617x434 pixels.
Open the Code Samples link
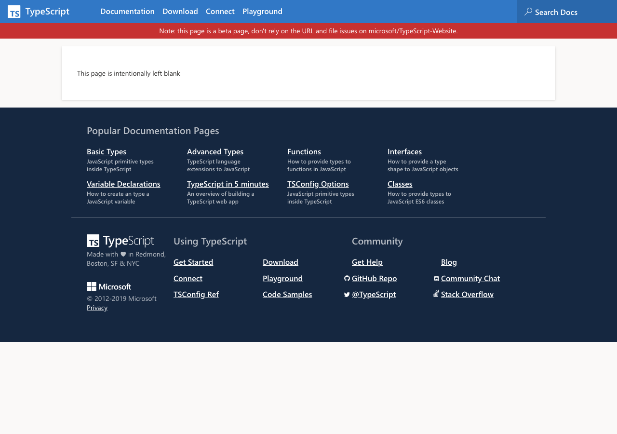287,294
